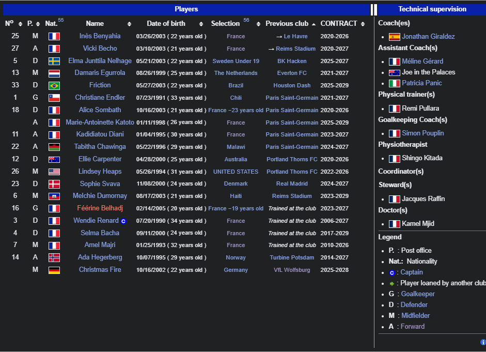Image resolution: width=486 pixels, height=352 pixels.
Task: Open Everton FC previous club link
Action: click(x=292, y=73)
